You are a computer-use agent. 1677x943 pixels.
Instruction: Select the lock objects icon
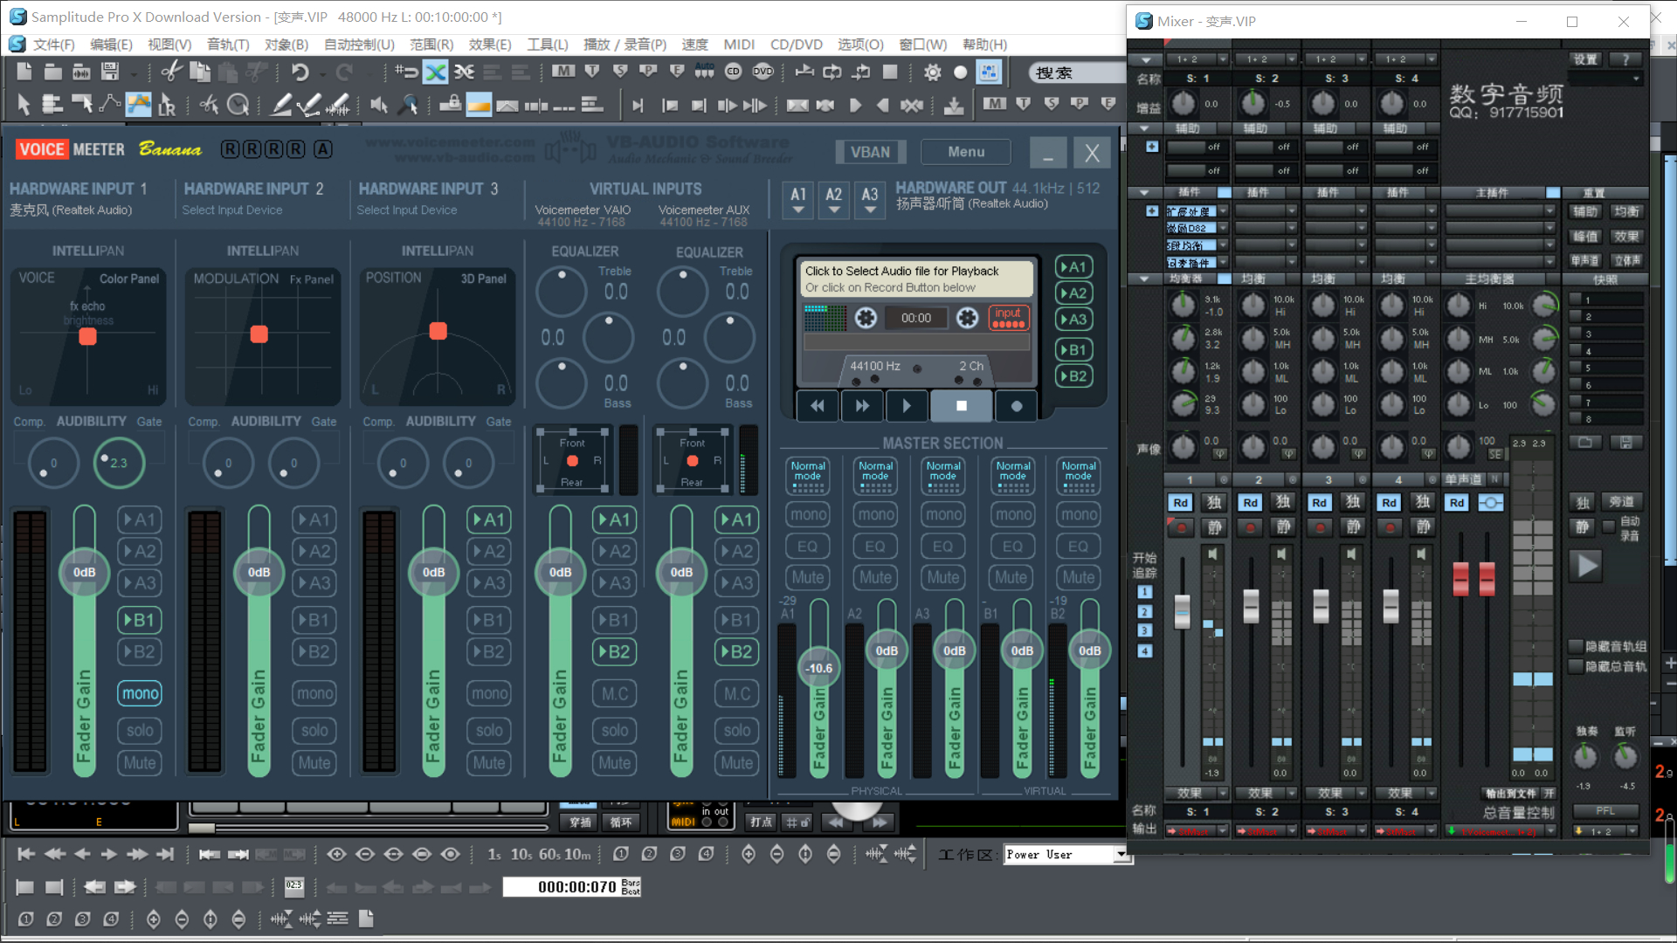point(451,105)
